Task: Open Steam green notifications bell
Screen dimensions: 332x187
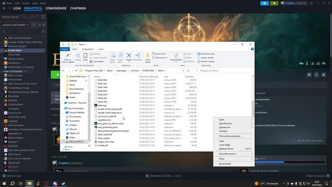Action: 274,3
